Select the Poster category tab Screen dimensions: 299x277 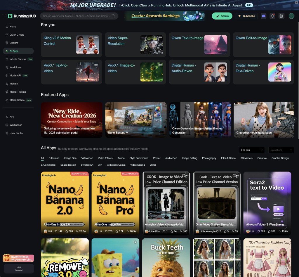[x=157, y=158]
